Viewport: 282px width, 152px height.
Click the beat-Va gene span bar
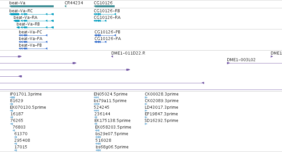tap(31, 6)
